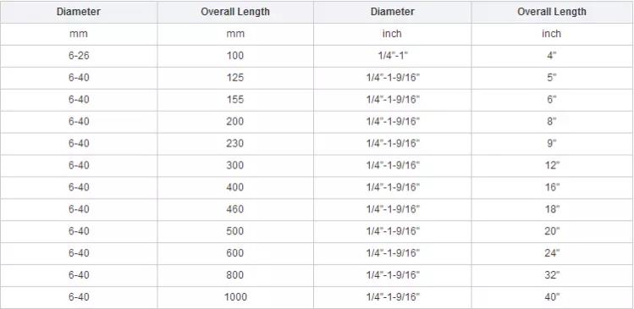Click the first Diameter column header
The height and width of the screenshot is (309, 634).
point(79,12)
